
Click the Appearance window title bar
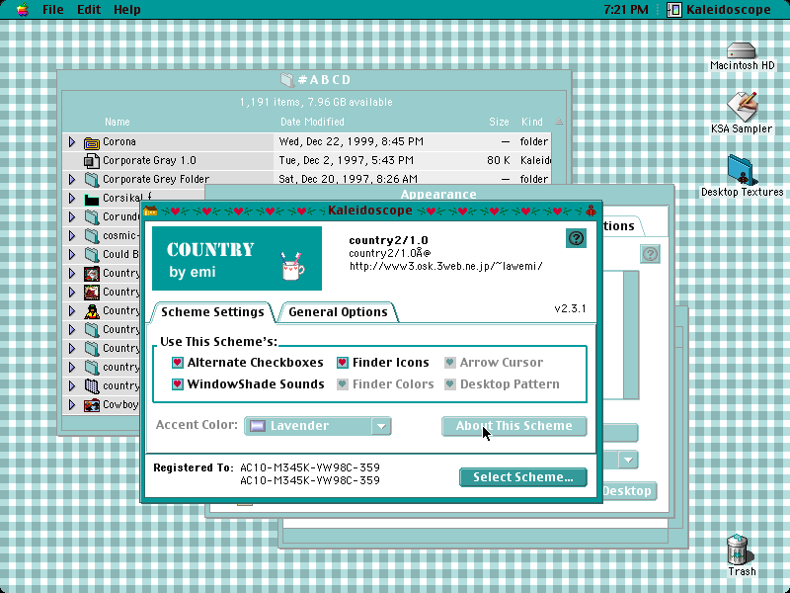[438, 194]
